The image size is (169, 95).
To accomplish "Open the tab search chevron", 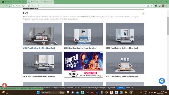I will (151, 2).
